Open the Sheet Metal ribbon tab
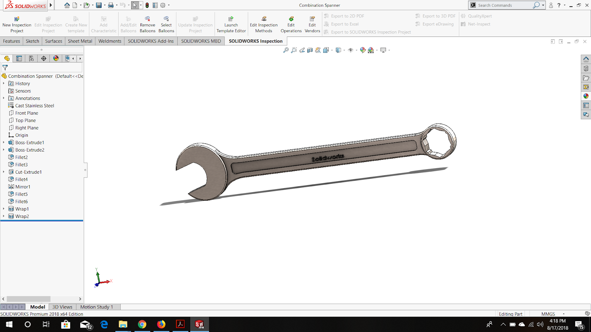 point(80,41)
